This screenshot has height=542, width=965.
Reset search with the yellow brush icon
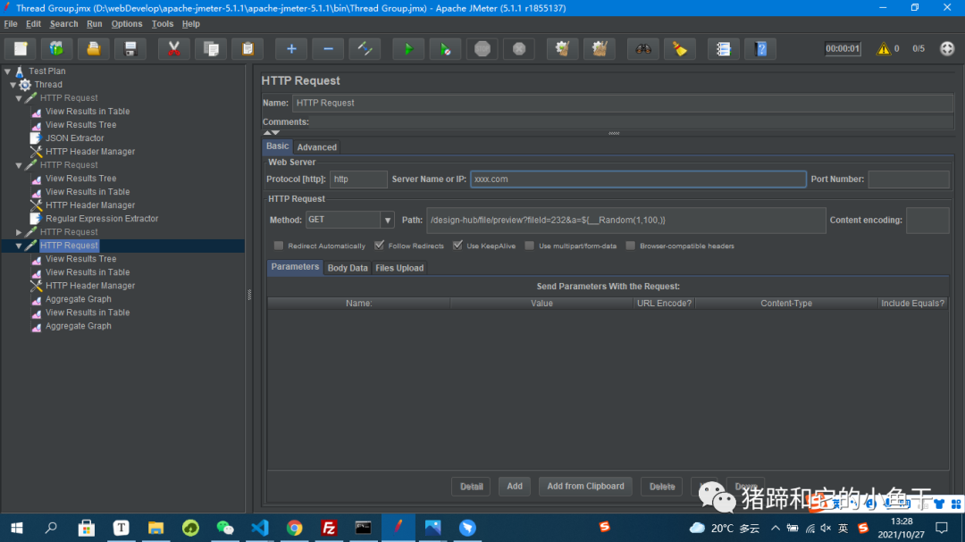click(x=680, y=48)
